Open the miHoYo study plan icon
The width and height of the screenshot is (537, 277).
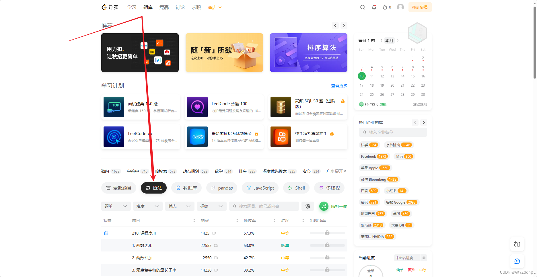point(197,137)
